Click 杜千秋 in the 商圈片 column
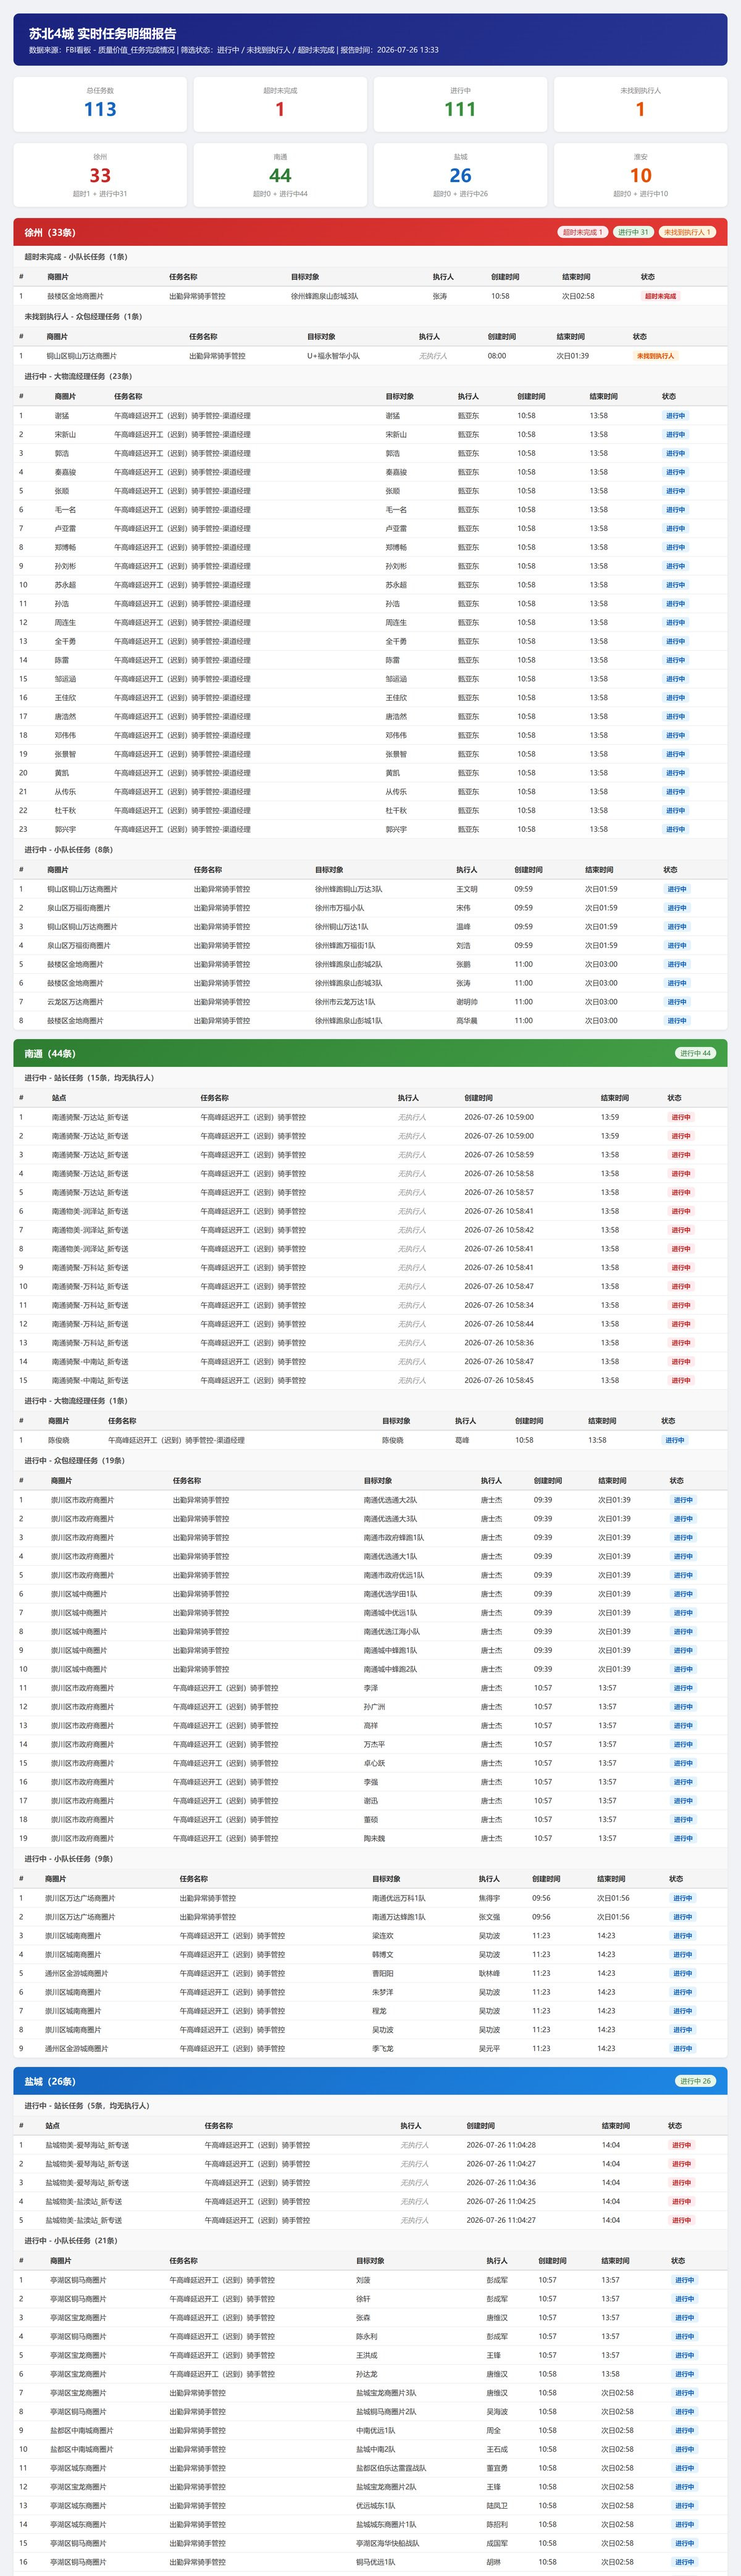The height and width of the screenshot is (2576, 741). [65, 811]
